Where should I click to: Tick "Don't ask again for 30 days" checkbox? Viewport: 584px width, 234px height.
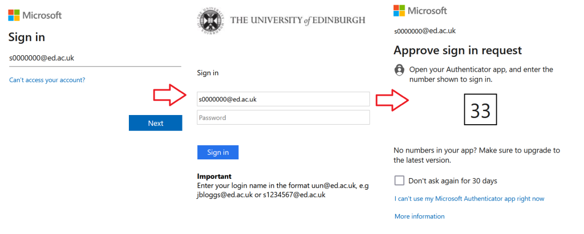(399, 181)
